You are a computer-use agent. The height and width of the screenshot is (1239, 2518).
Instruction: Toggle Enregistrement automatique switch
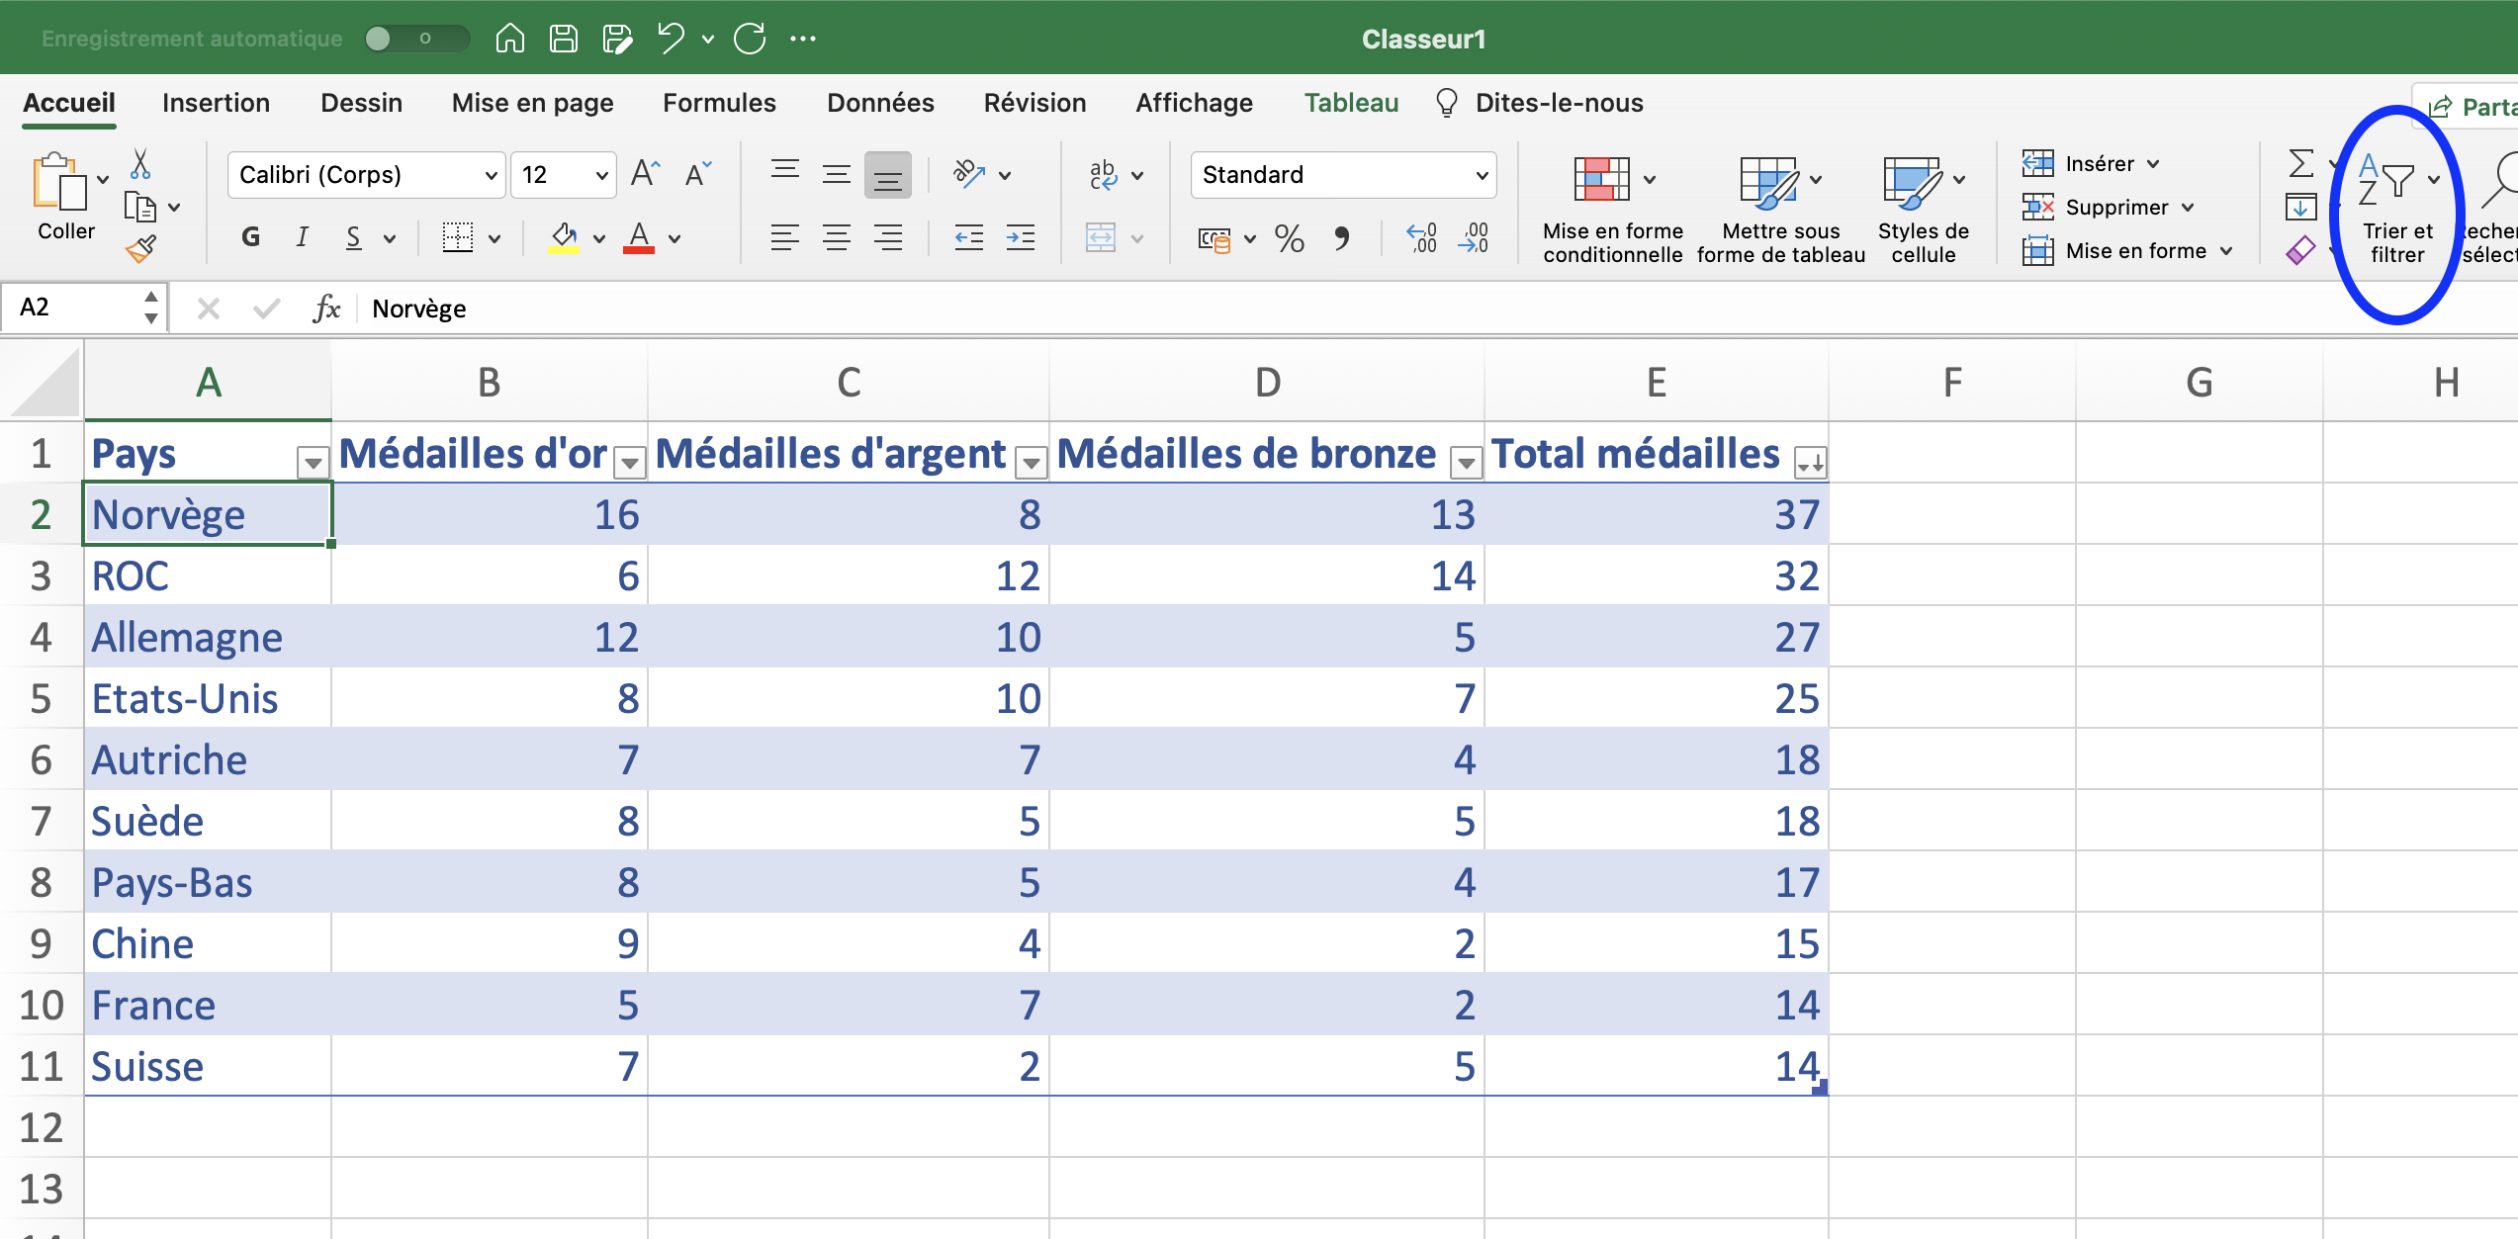coord(416,39)
